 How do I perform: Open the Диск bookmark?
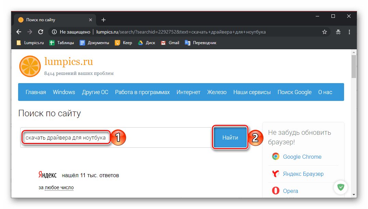coord(147,43)
